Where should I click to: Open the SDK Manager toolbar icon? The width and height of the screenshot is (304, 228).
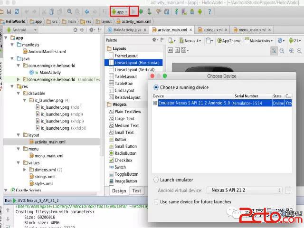click(192, 12)
